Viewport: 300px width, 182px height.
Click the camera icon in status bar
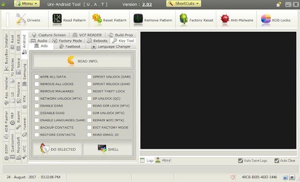(292, 177)
